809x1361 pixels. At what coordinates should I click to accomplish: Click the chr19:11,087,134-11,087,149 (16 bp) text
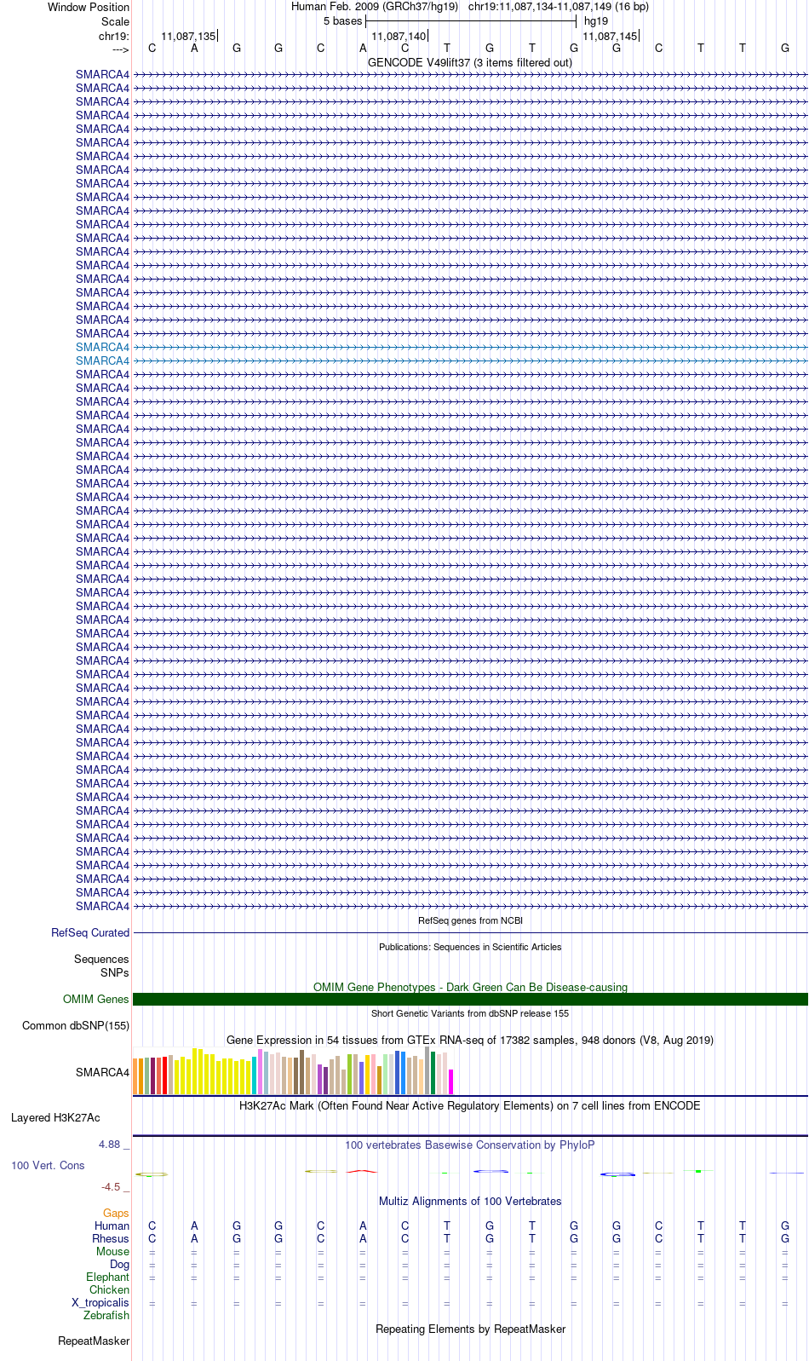pos(559,7)
